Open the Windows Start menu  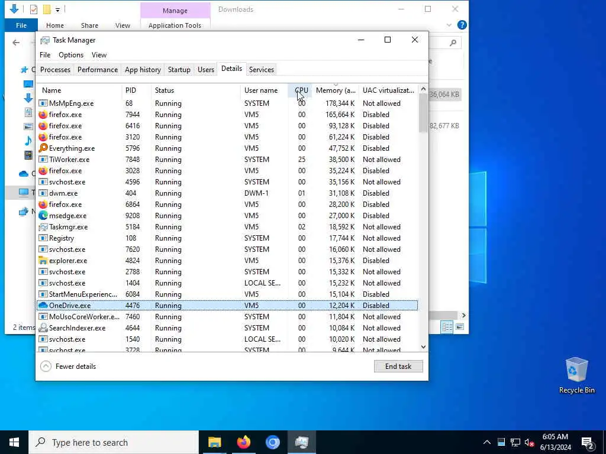click(x=14, y=442)
